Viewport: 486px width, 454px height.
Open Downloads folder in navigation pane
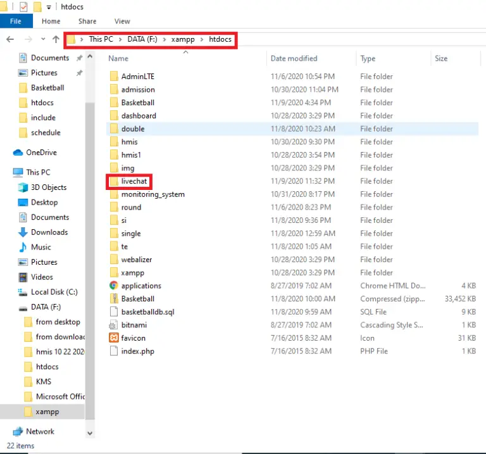point(49,232)
